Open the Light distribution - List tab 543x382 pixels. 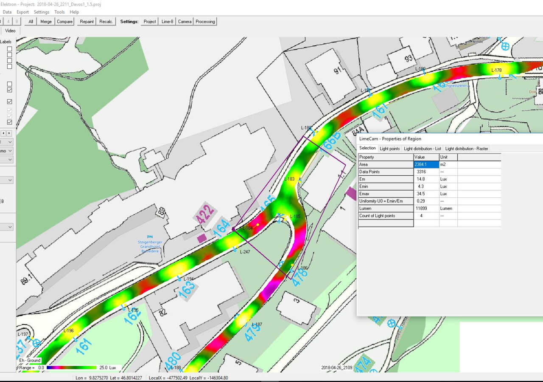click(x=423, y=149)
